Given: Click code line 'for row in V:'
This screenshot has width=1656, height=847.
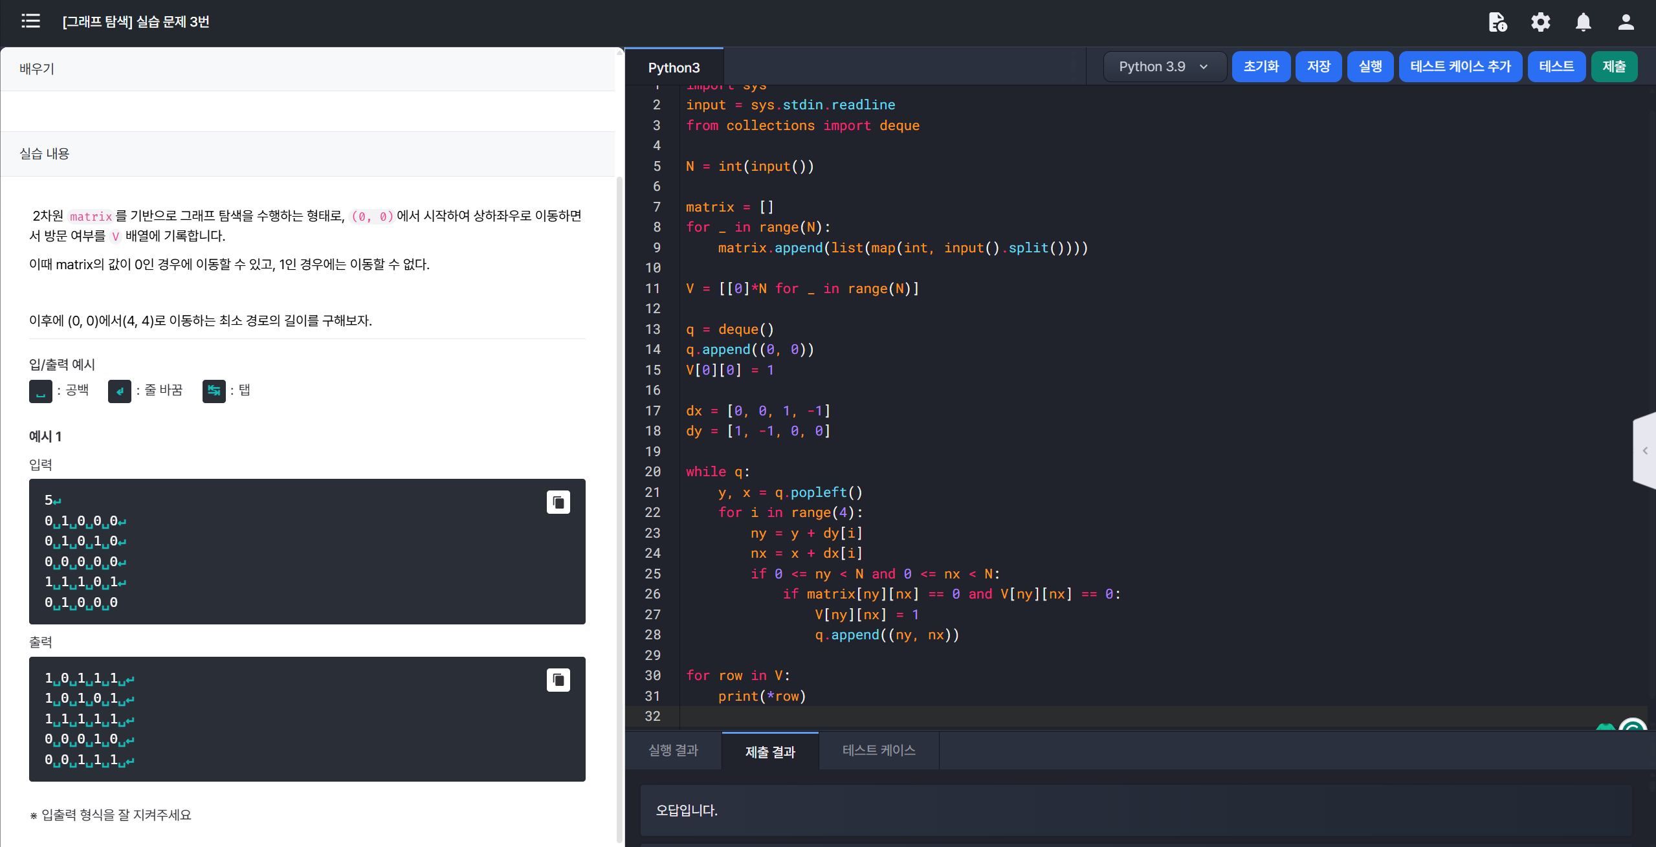Looking at the screenshot, I should pos(738,676).
